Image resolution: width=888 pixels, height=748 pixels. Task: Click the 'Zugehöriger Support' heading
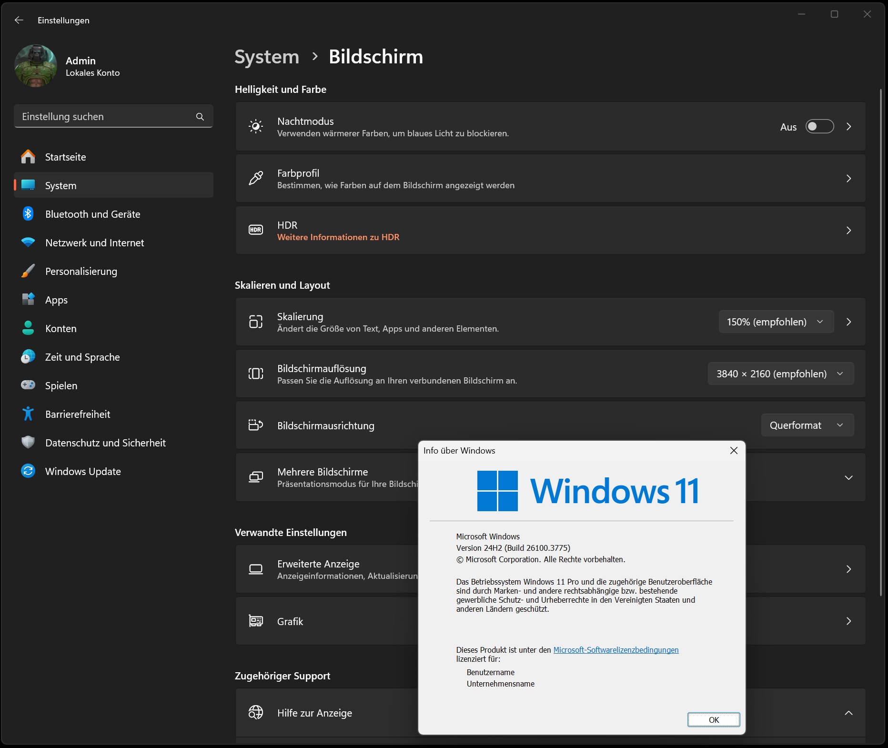[x=283, y=676]
